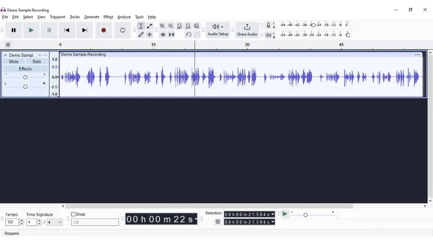The image size is (433, 243).
Task: Open track panel three-dots menu
Action: point(45,55)
